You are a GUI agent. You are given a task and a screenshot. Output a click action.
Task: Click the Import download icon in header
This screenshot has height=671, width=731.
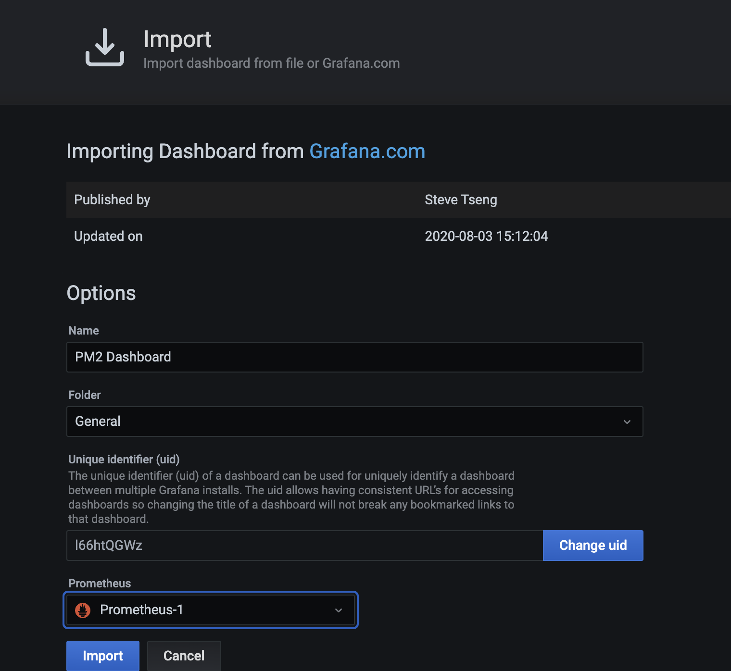(105, 47)
